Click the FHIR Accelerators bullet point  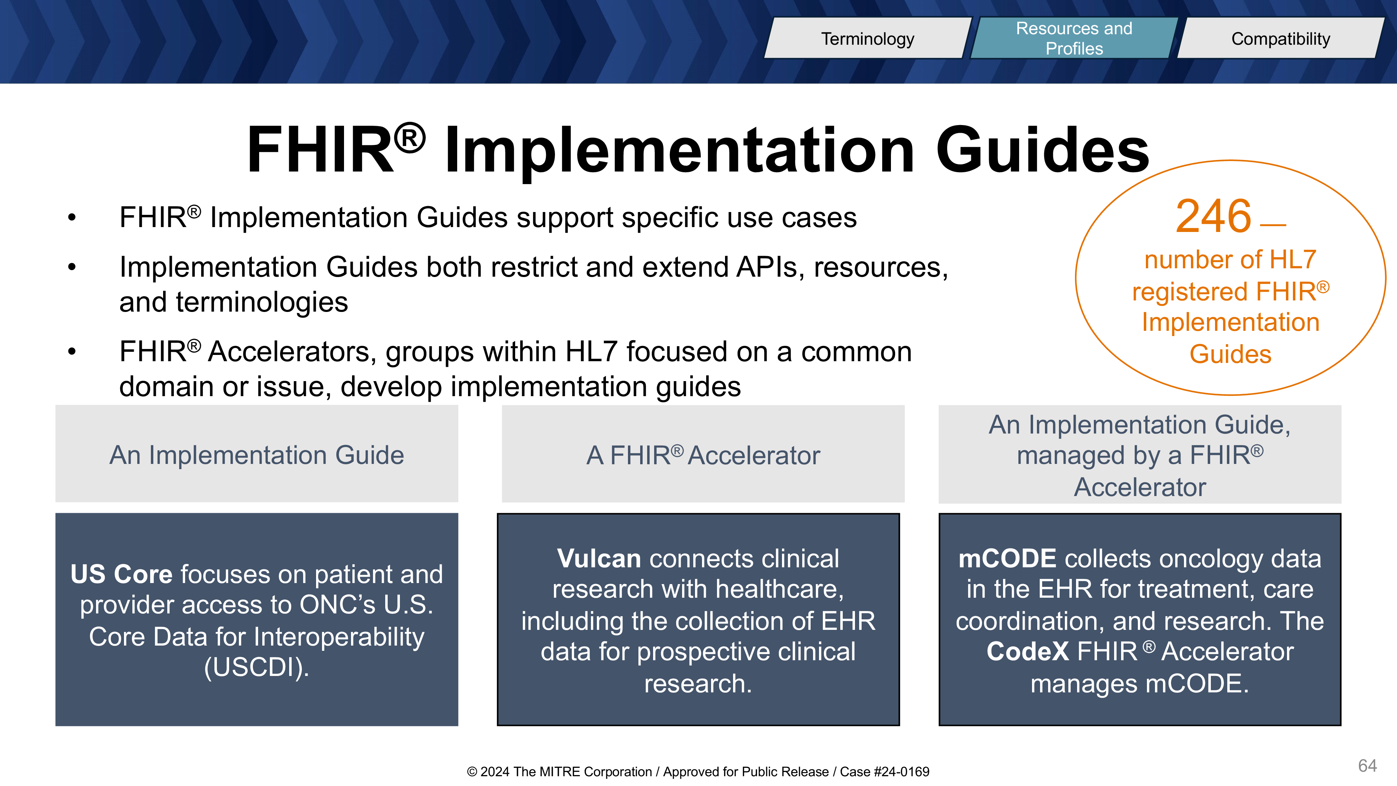pos(515,369)
